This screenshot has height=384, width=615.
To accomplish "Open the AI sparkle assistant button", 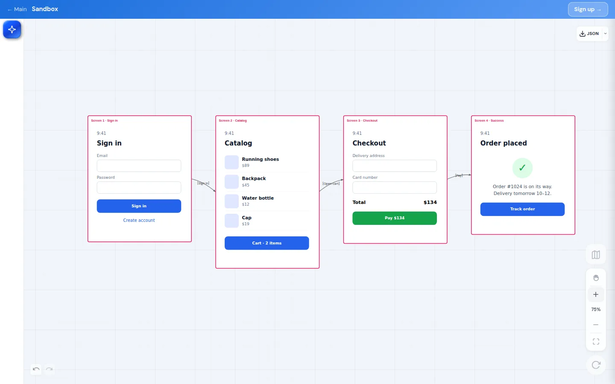I will click(12, 29).
